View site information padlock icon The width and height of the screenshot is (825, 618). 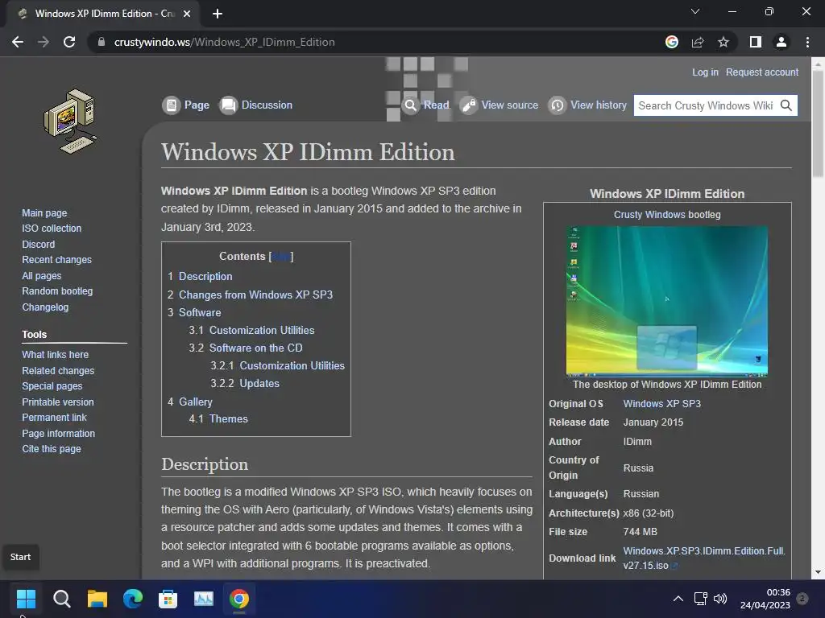tap(102, 42)
